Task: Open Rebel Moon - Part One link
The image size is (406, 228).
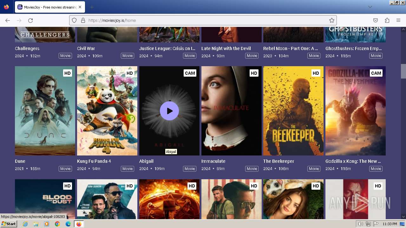Action: 291,48
